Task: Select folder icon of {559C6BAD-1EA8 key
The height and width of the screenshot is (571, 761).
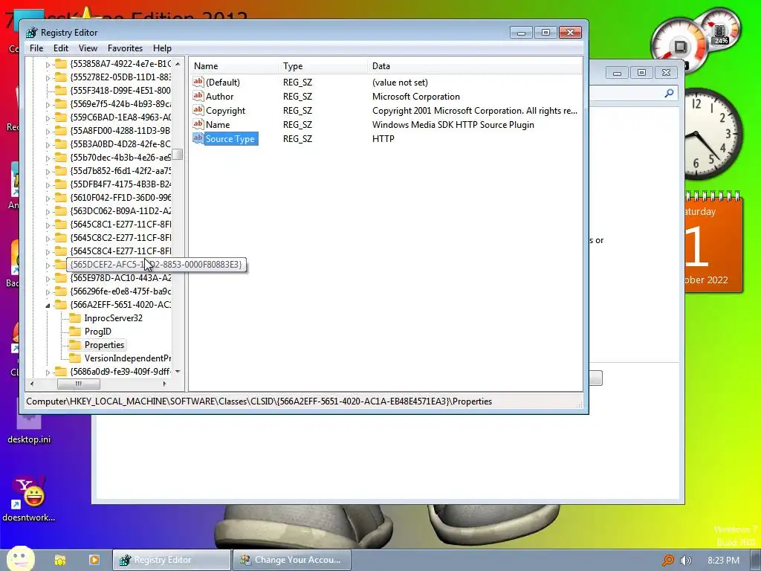Action: coord(61,117)
